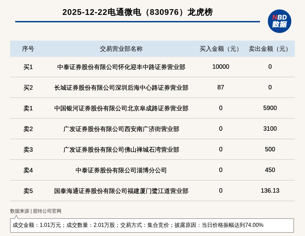
Task: Open the 中国银河证券北京阜成路证券营业部 entry
Action: coord(121,108)
